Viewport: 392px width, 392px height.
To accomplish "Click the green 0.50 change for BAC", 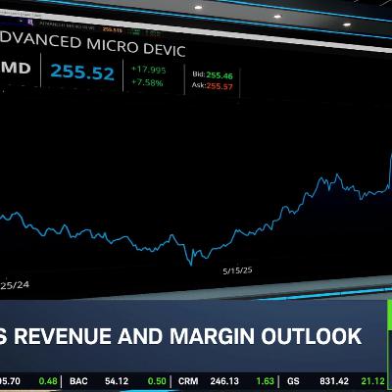I will (157, 381).
